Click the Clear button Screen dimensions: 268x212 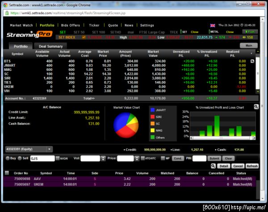(x=228, y=158)
